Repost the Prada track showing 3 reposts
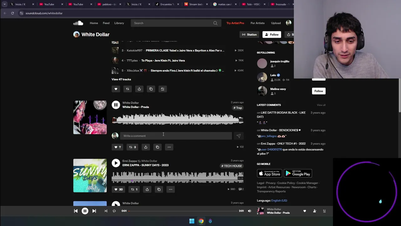The width and height of the screenshot is (401, 226). (133, 147)
